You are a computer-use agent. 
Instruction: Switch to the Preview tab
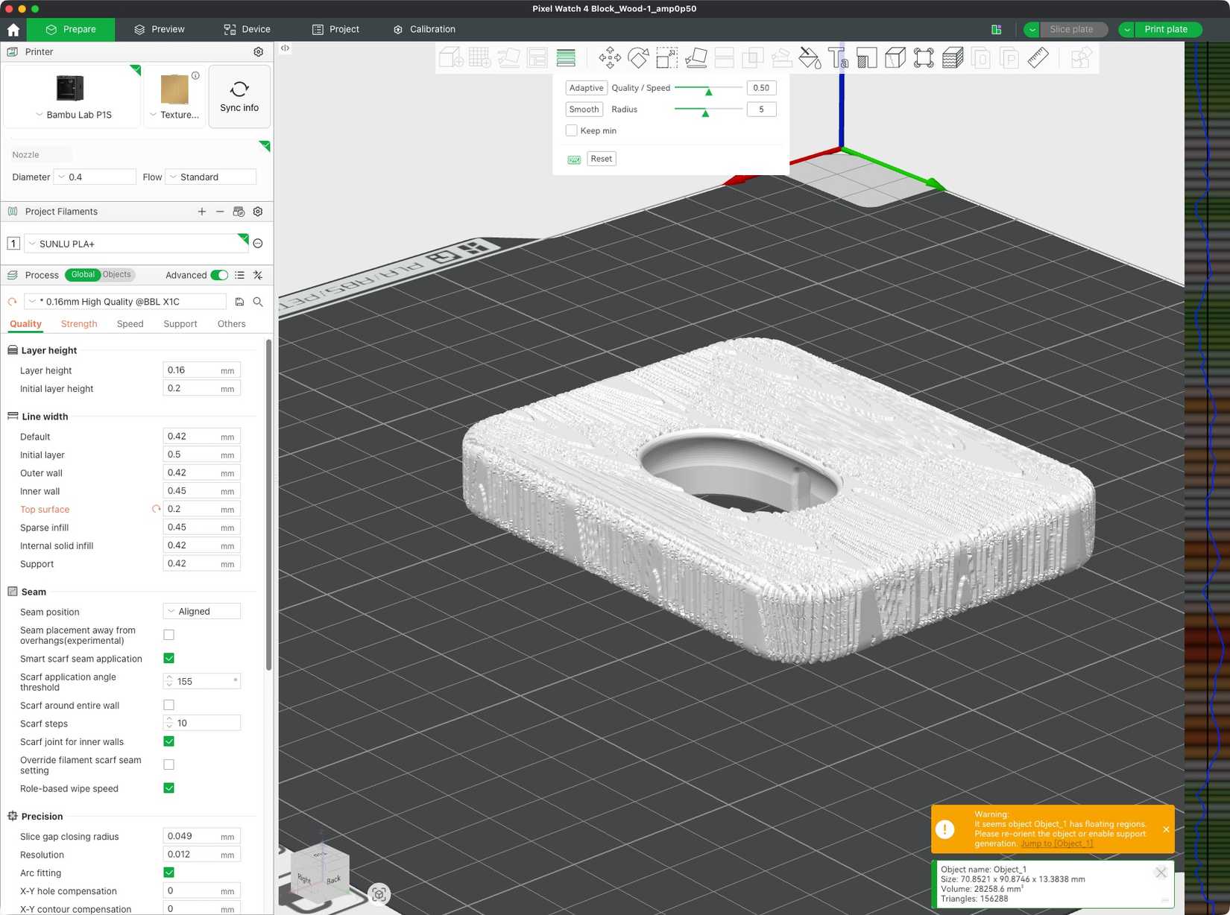(x=160, y=29)
